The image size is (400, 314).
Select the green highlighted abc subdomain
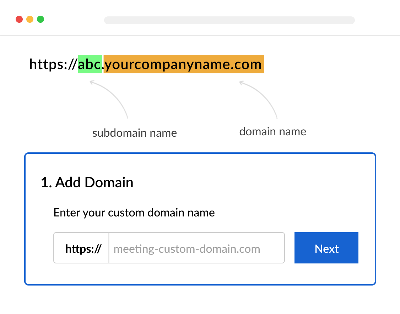pos(90,64)
